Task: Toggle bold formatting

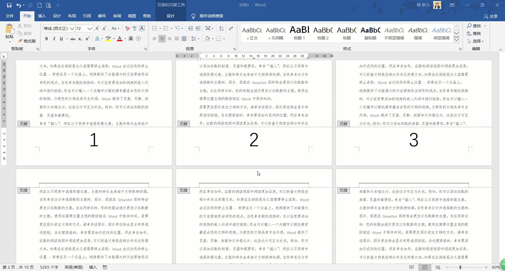Action: (47, 39)
